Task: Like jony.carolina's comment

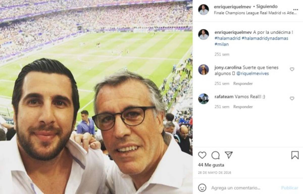Action: tap(292, 69)
